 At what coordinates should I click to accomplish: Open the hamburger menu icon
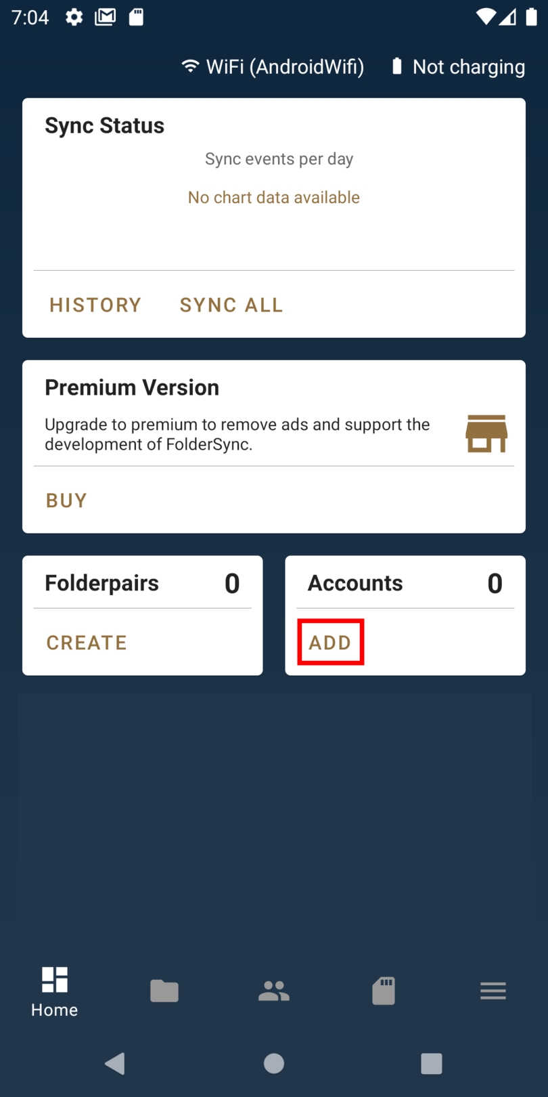pos(493,990)
